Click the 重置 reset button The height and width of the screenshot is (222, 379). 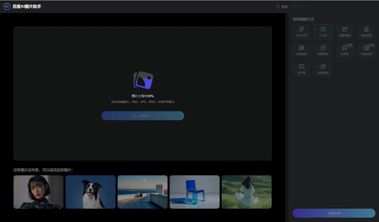point(282,7)
